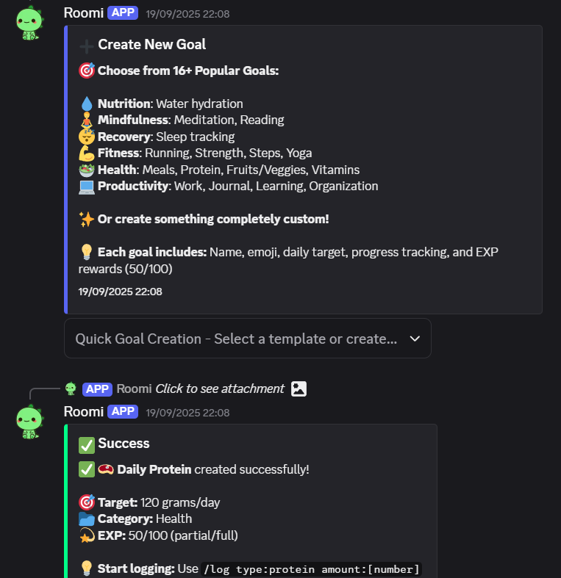Click Roomi's avatar on the Create New Goal message
The height and width of the screenshot is (578, 561).
[29, 23]
